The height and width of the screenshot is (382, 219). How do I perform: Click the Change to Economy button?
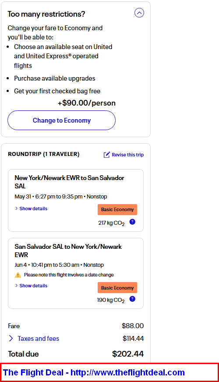61,120
